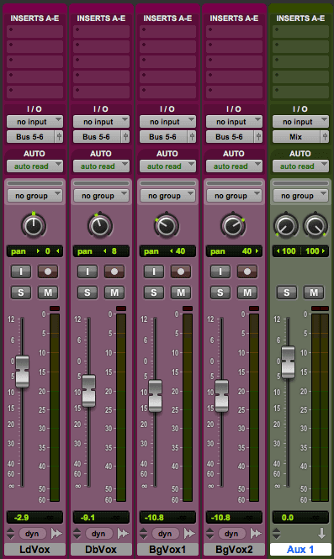Click LdVox volume fader handle
Screen dimensions: 334x559
[22, 372]
